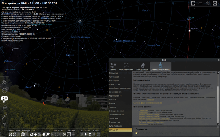Image resolution: width=220 pixels, height=137 pixels.
Task: Select Египетская sky culture from list
Action: (x=114, y=84)
